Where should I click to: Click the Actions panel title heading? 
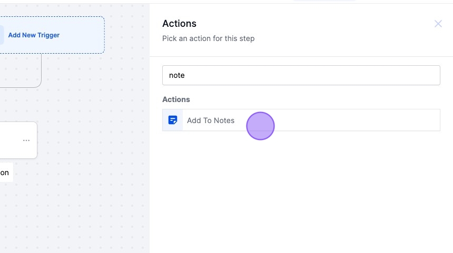(179, 24)
